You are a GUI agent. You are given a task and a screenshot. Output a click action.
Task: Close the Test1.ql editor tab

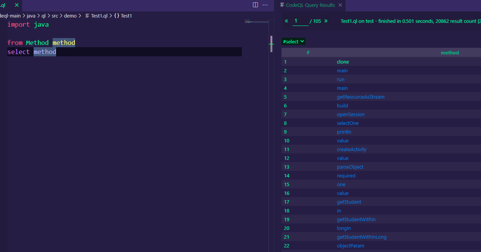click(x=16, y=5)
